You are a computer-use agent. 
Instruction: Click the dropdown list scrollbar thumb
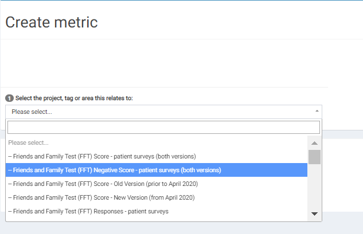click(314, 157)
